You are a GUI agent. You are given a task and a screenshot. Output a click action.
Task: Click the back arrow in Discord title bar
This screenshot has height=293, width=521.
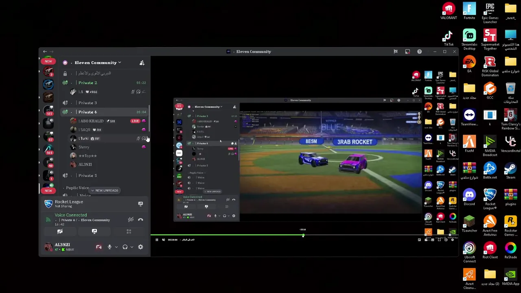(x=45, y=52)
